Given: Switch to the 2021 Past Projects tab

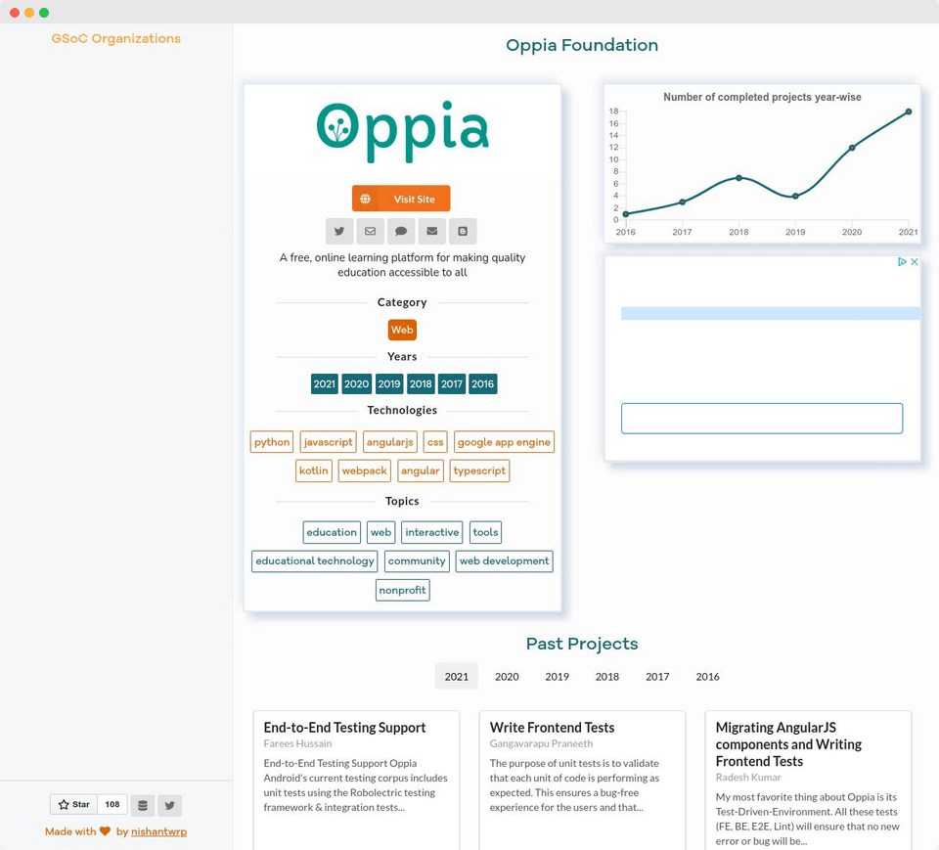Looking at the screenshot, I should click(x=457, y=676).
